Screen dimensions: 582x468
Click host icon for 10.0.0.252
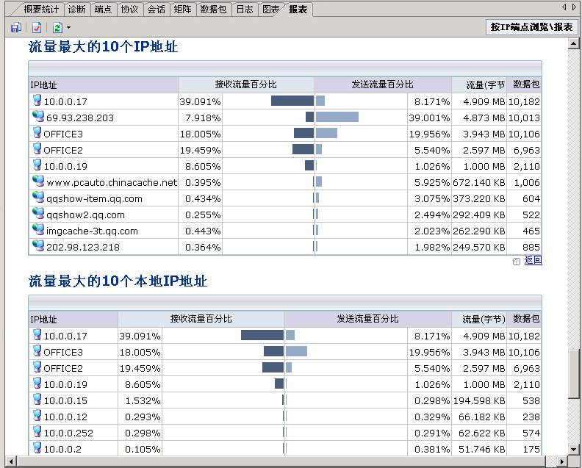(x=37, y=431)
